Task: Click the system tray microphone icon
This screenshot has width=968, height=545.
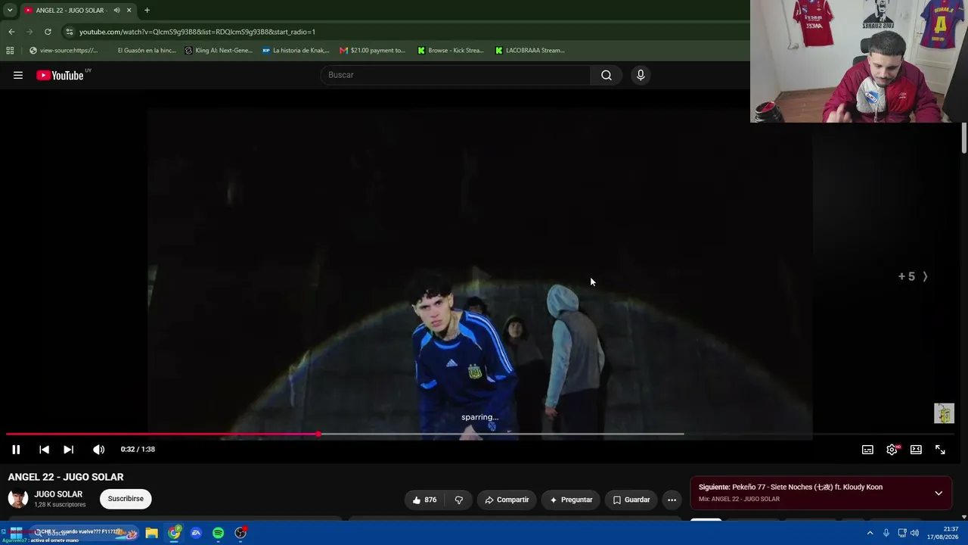Action: pyautogui.click(x=886, y=533)
